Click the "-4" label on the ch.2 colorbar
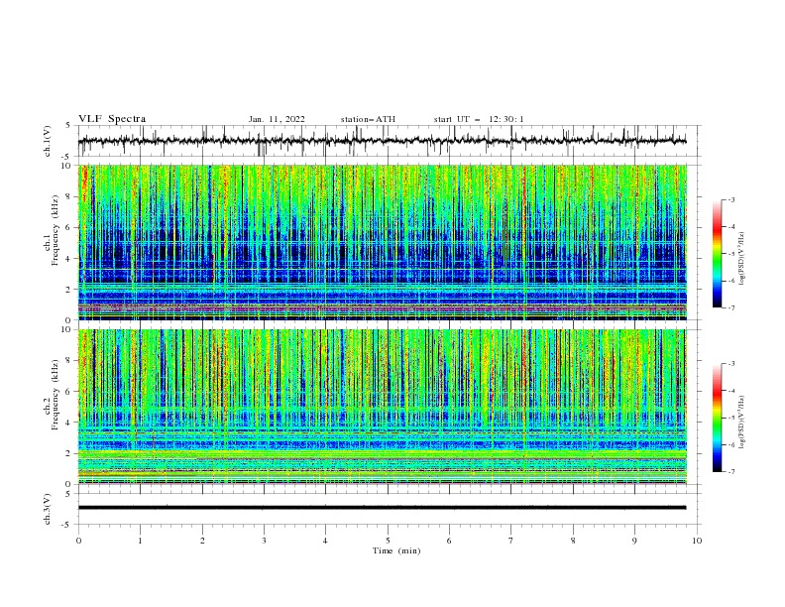 [730, 391]
